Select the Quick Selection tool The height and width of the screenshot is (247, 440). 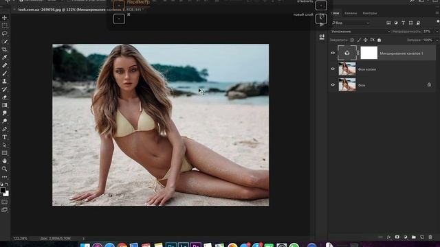[x=5, y=41]
